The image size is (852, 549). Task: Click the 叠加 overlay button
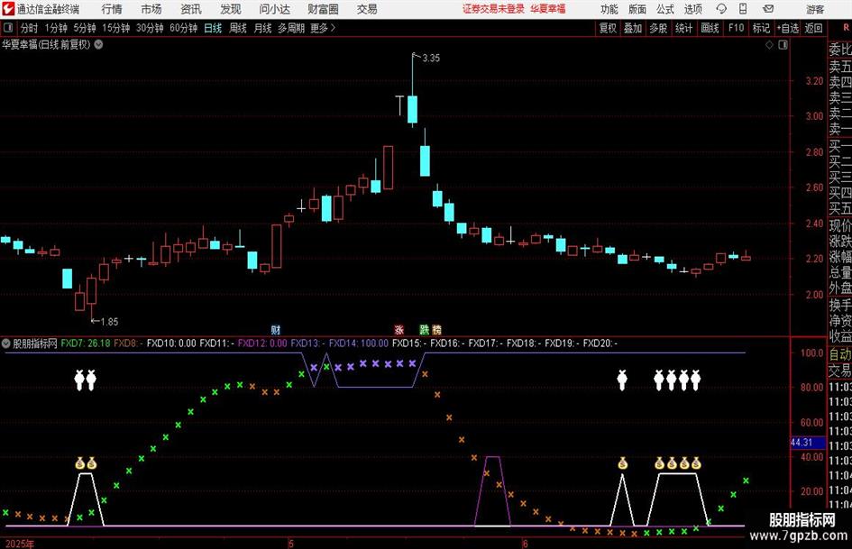click(x=633, y=28)
